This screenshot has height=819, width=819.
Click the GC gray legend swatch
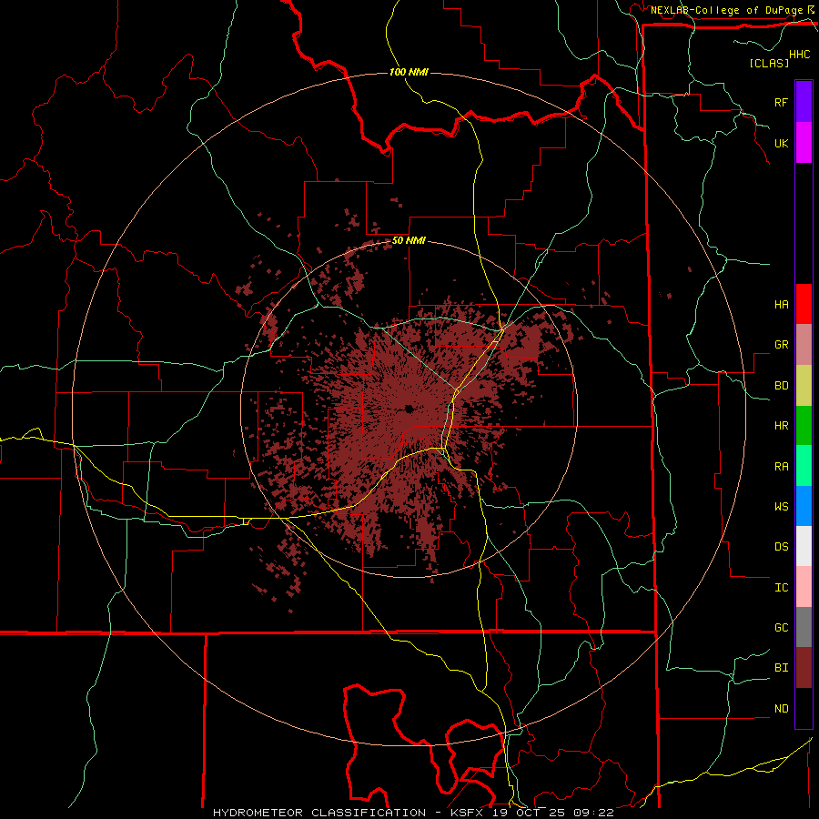[x=804, y=627]
